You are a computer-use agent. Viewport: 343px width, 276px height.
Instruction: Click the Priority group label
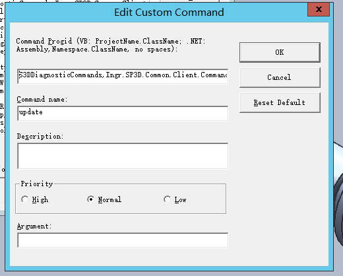37,184
